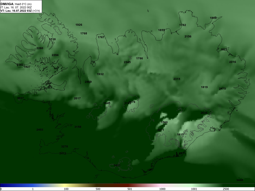Click the 2500 label on the color scale

(x=226, y=189)
